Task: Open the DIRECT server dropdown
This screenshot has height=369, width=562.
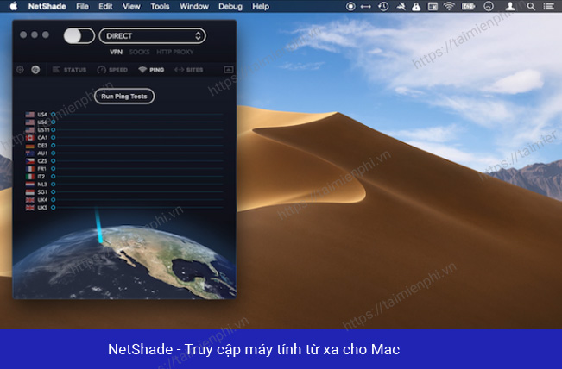Action: click(152, 36)
